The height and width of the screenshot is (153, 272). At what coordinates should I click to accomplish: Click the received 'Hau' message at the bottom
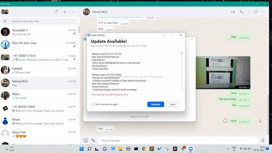[x=105, y=129]
